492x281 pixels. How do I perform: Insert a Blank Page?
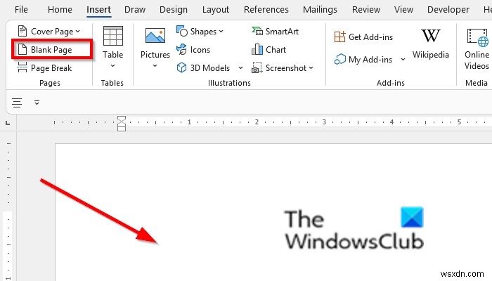point(52,50)
